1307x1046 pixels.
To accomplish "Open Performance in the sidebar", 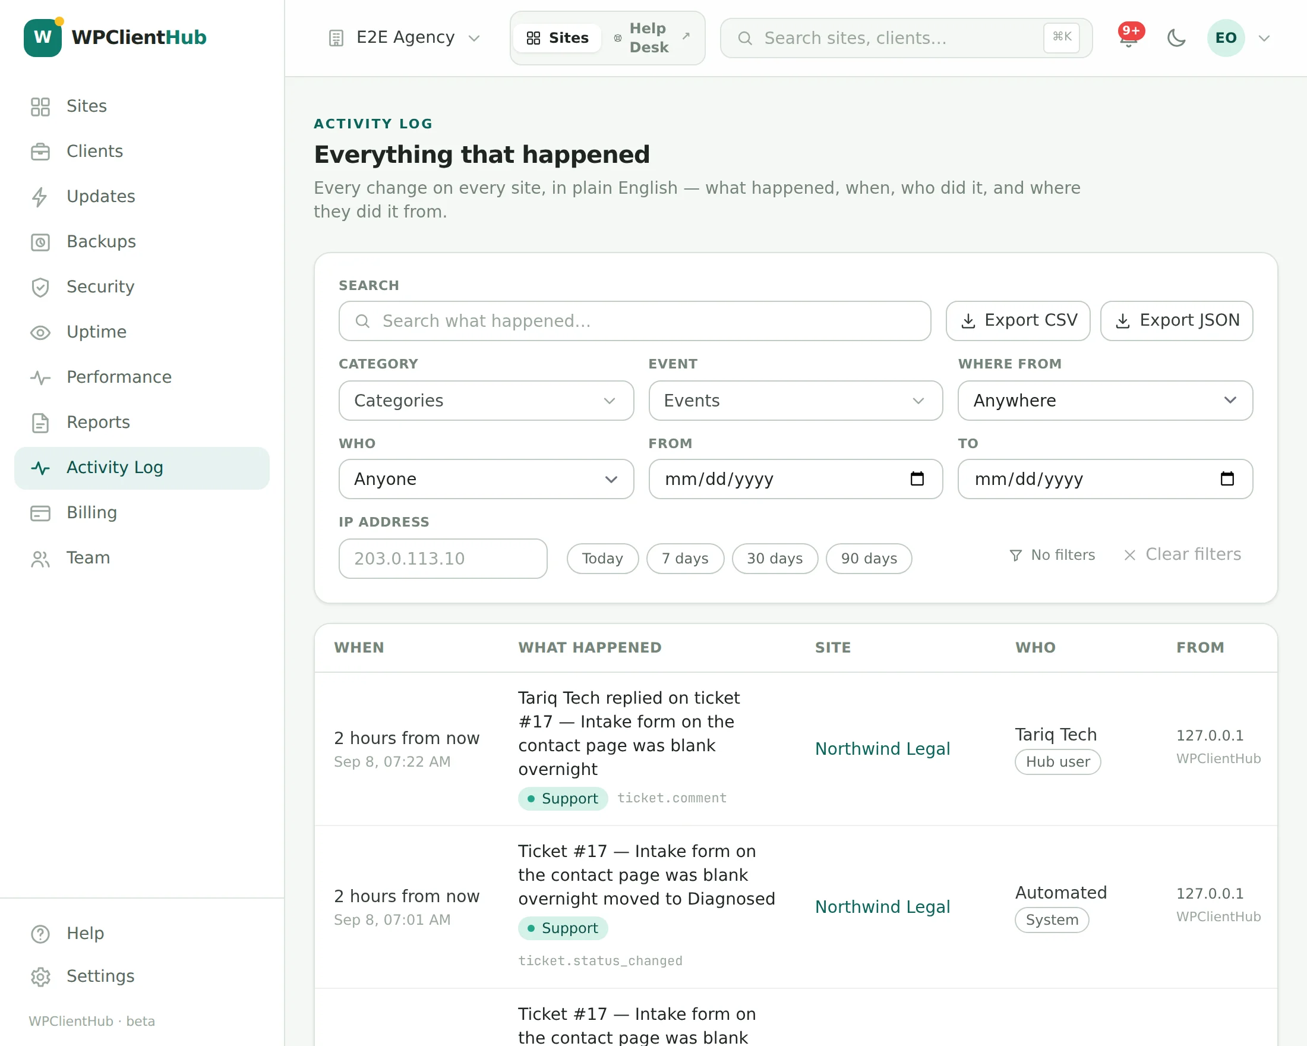I will 141,377.
